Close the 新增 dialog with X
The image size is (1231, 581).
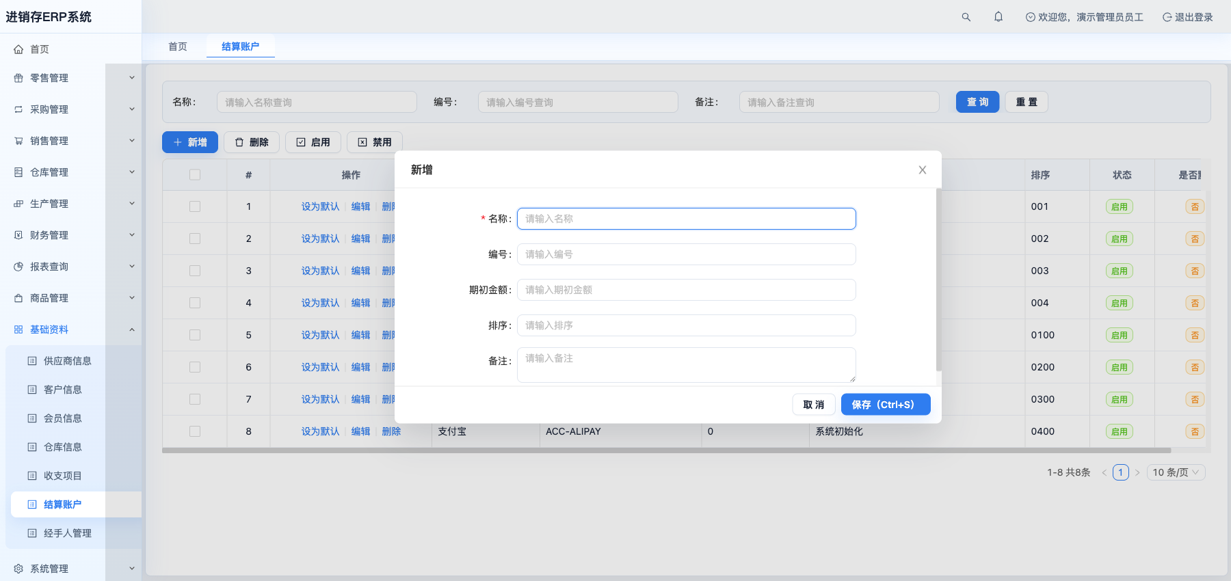tap(923, 170)
